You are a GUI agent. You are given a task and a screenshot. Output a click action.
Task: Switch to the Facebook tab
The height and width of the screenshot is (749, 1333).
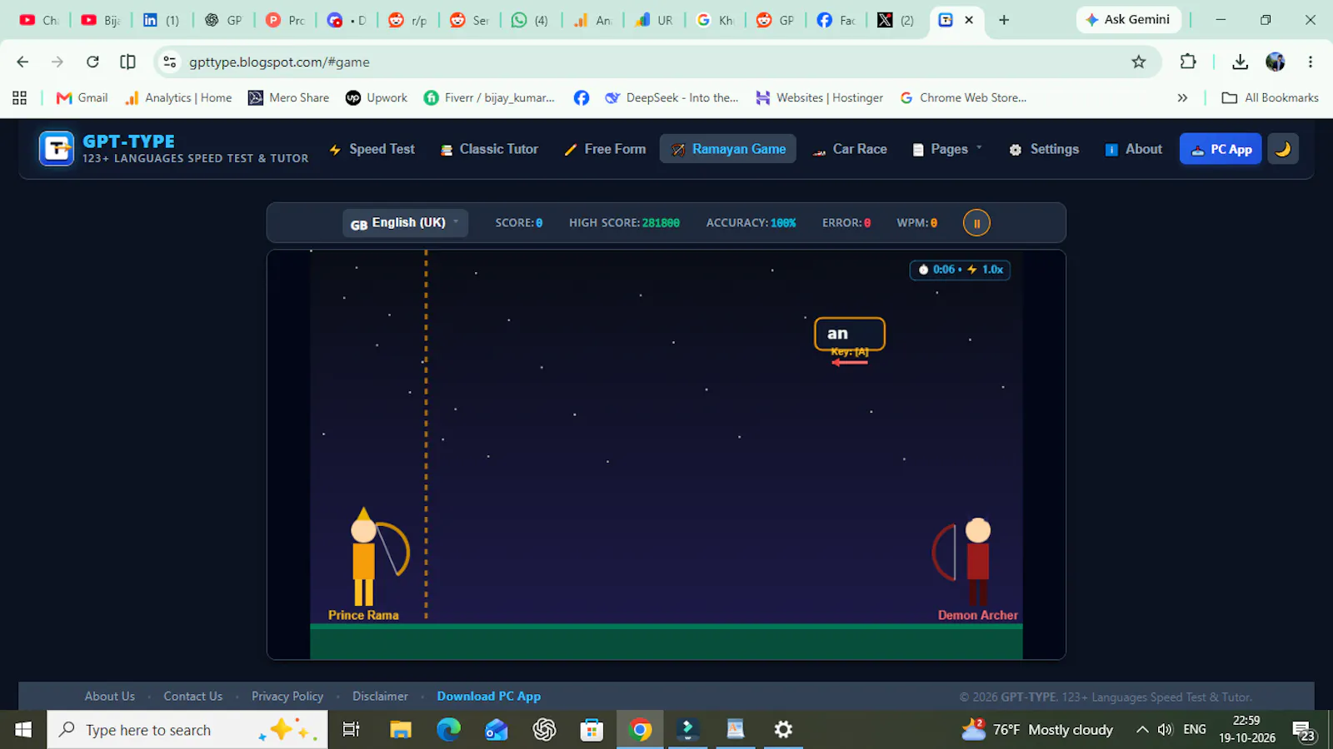836,20
